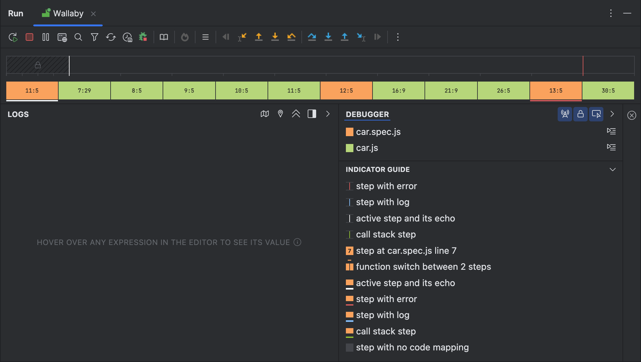This screenshot has width=641, height=362.
Task: Open the Run panel options ellipsis
Action: tap(611, 13)
